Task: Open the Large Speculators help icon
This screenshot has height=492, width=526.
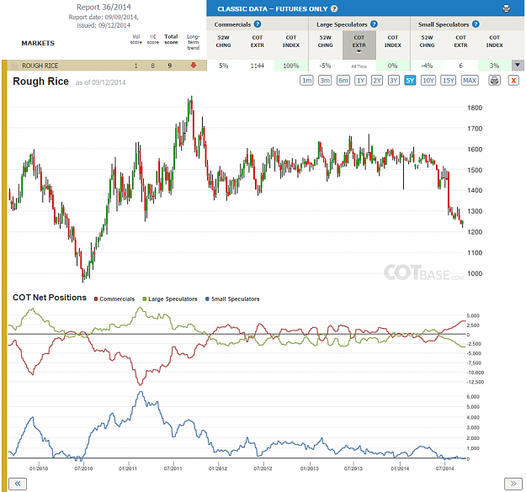Action: (x=374, y=24)
